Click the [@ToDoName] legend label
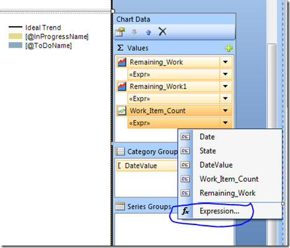Screen dimensions: 290x248 pos(48,45)
